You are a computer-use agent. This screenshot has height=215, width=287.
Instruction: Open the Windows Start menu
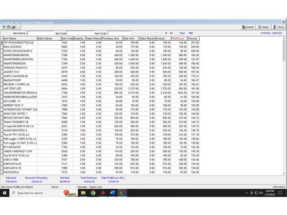click(5, 193)
